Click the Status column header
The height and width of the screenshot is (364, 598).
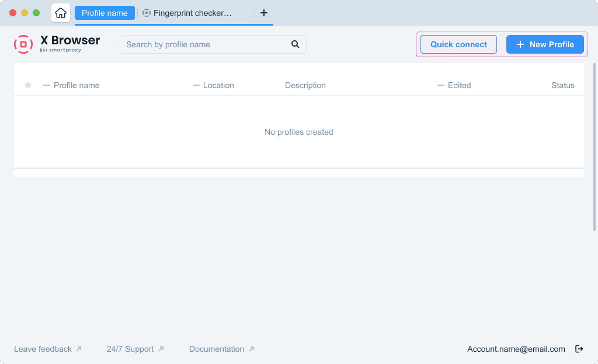click(562, 85)
